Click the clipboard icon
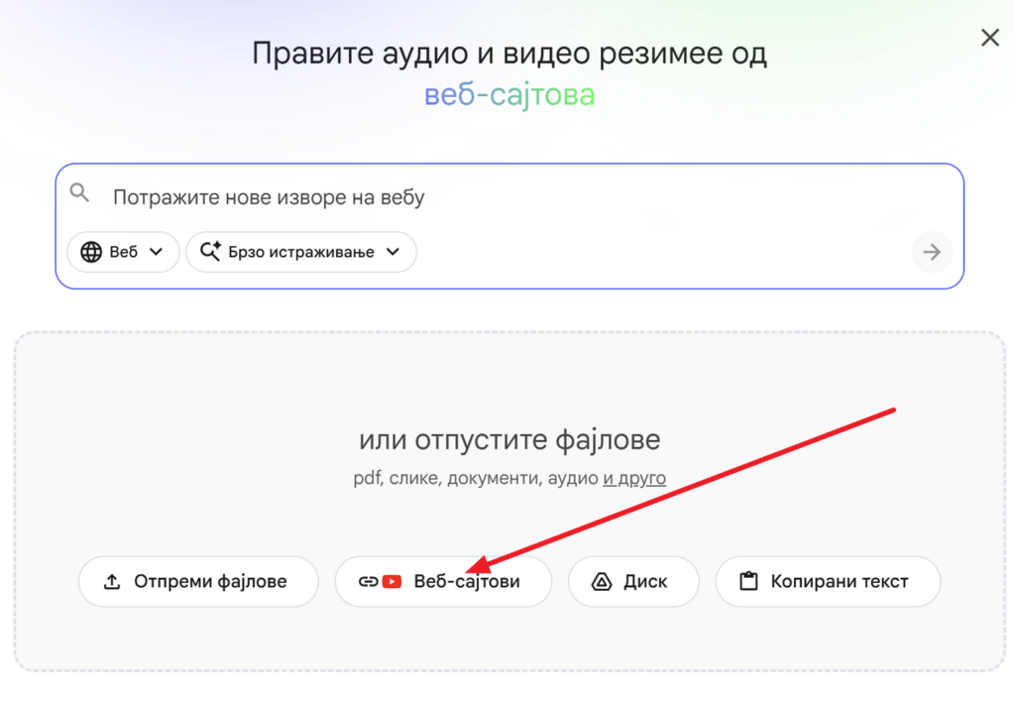Viewport: 1015px width, 705px height. pos(748,582)
